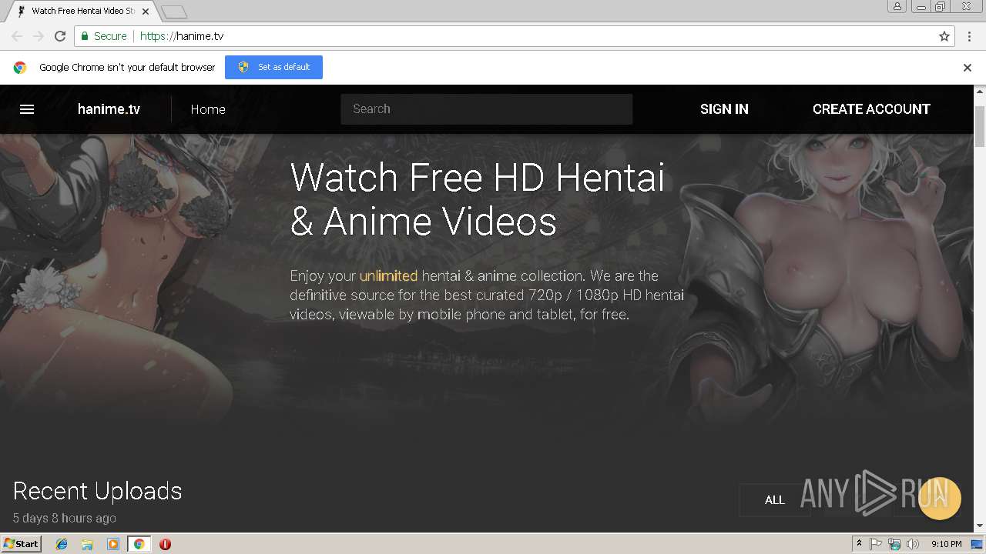Click the network tray icon
Viewport: 986px width, 554px height.
pos(894,544)
